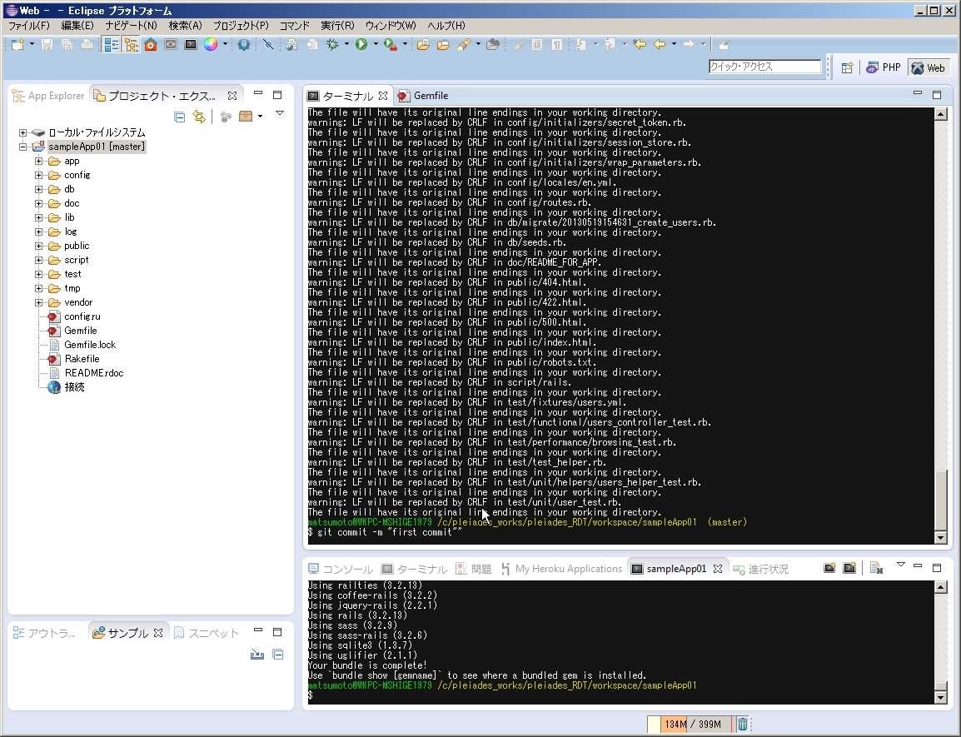
Task: Open ウィンドウ(W) menu
Action: pos(391,26)
